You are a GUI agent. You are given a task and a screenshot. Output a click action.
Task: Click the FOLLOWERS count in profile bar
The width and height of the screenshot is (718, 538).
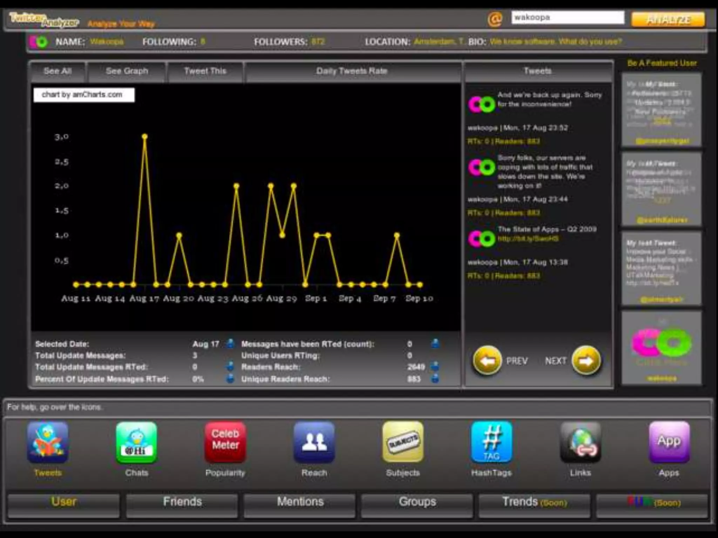(x=318, y=42)
